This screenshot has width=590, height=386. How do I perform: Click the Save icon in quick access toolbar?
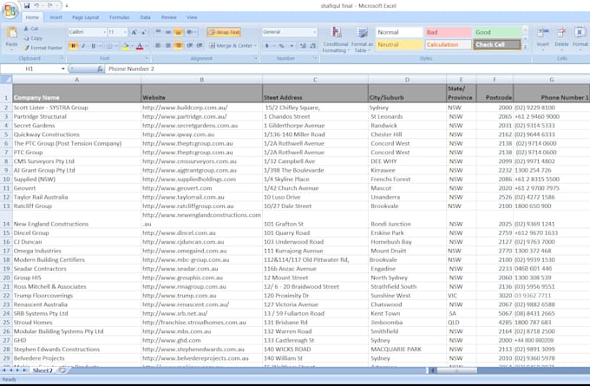coord(27,6)
